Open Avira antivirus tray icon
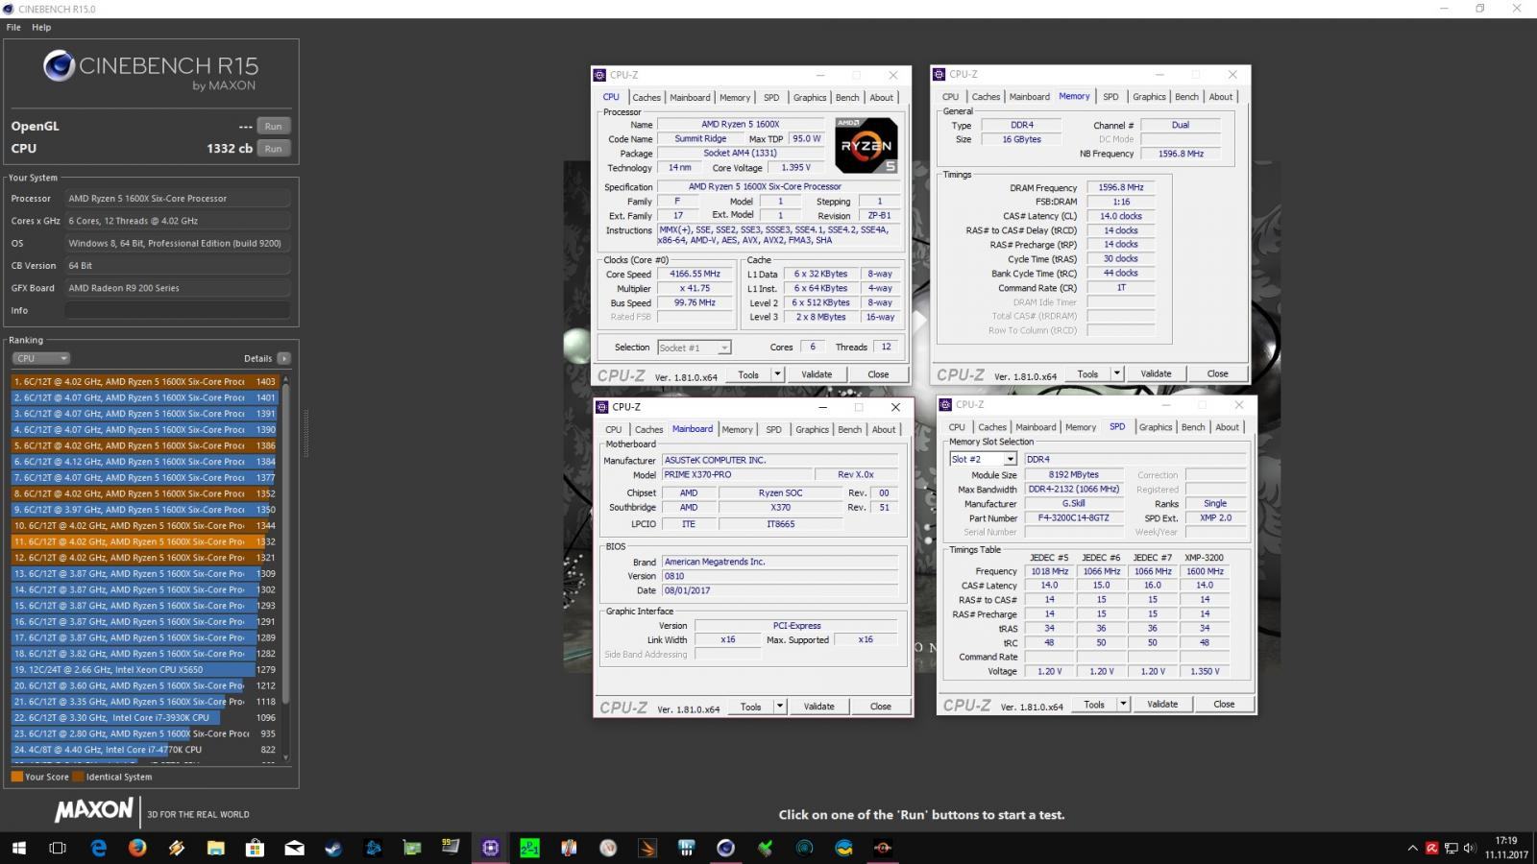 (x=1431, y=848)
